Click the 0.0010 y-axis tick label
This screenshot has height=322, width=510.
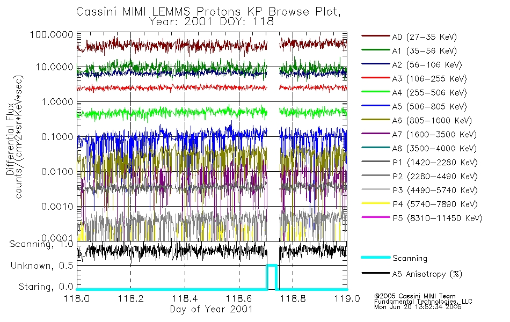tap(57, 207)
